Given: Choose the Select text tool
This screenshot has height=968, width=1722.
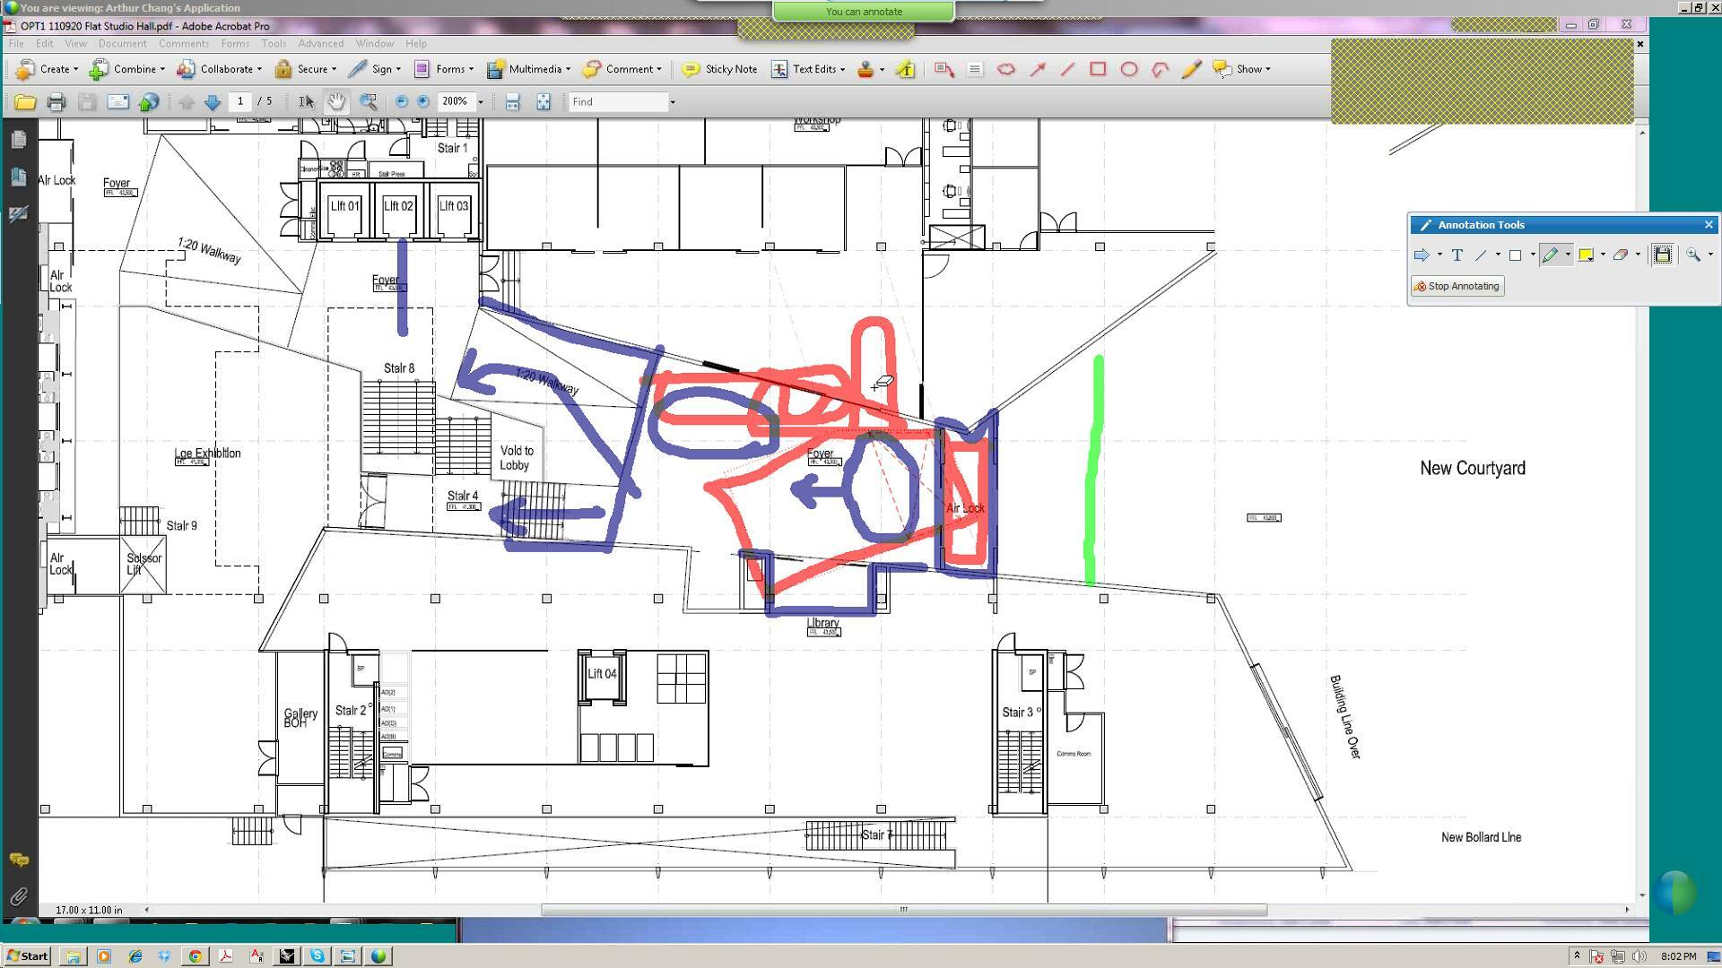Looking at the screenshot, I should (x=306, y=102).
